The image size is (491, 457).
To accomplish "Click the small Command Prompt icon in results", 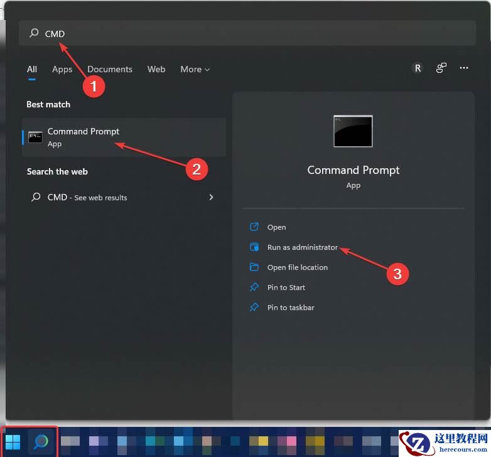I will tap(35, 137).
